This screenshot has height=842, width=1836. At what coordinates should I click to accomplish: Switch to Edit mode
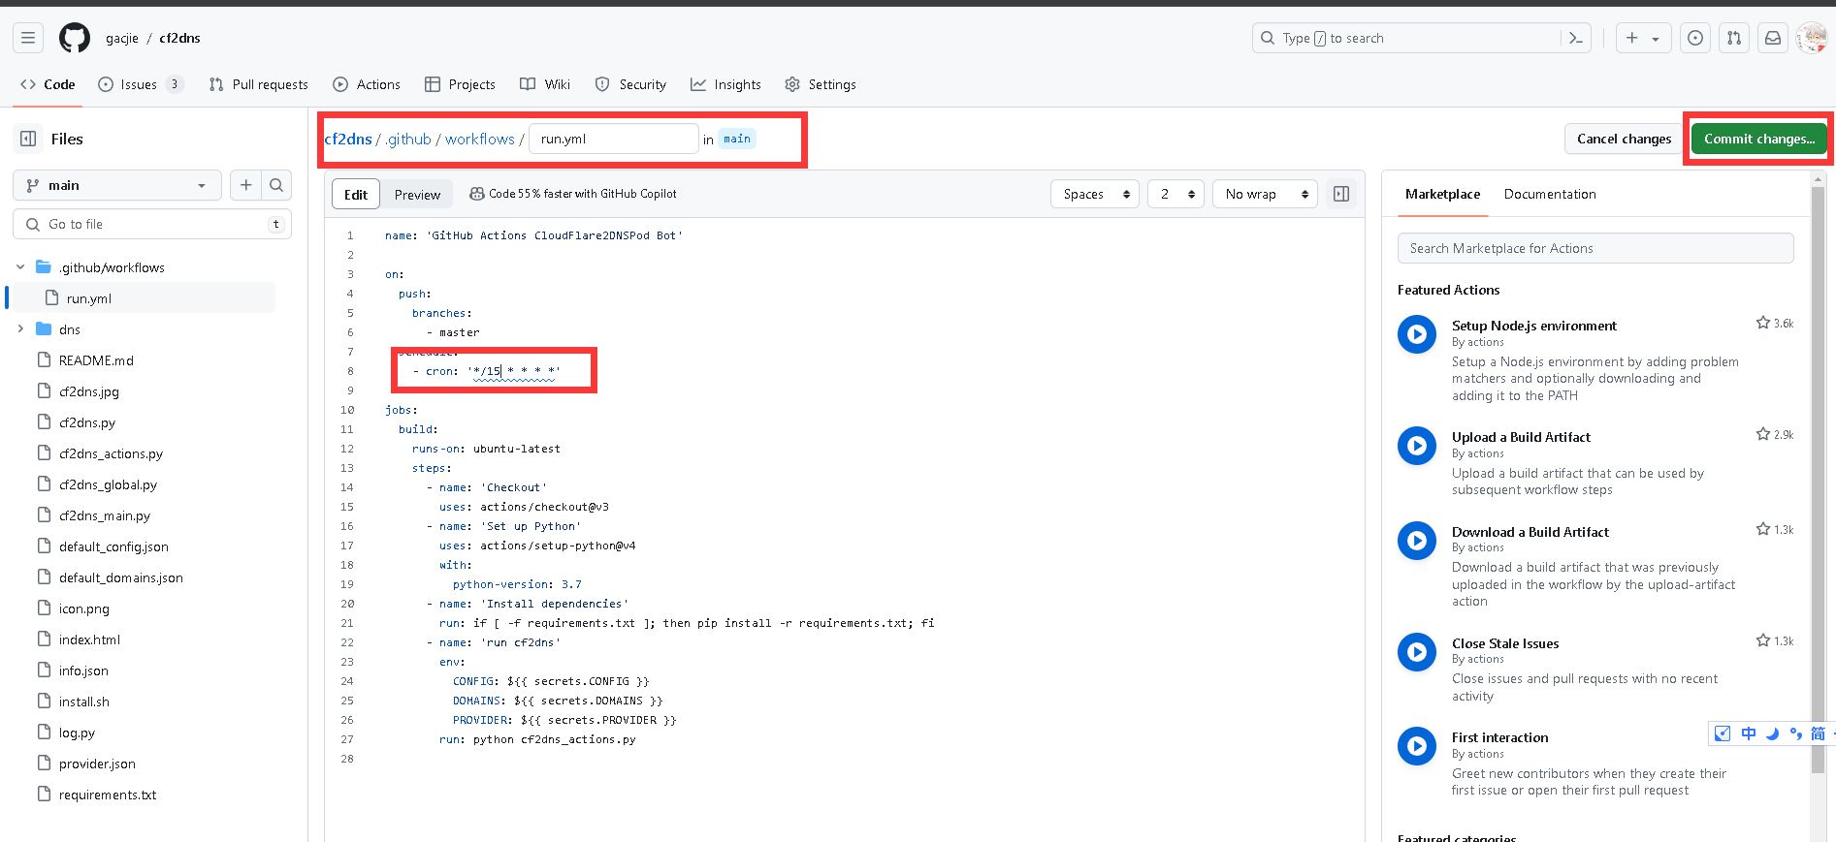[356, 195]
